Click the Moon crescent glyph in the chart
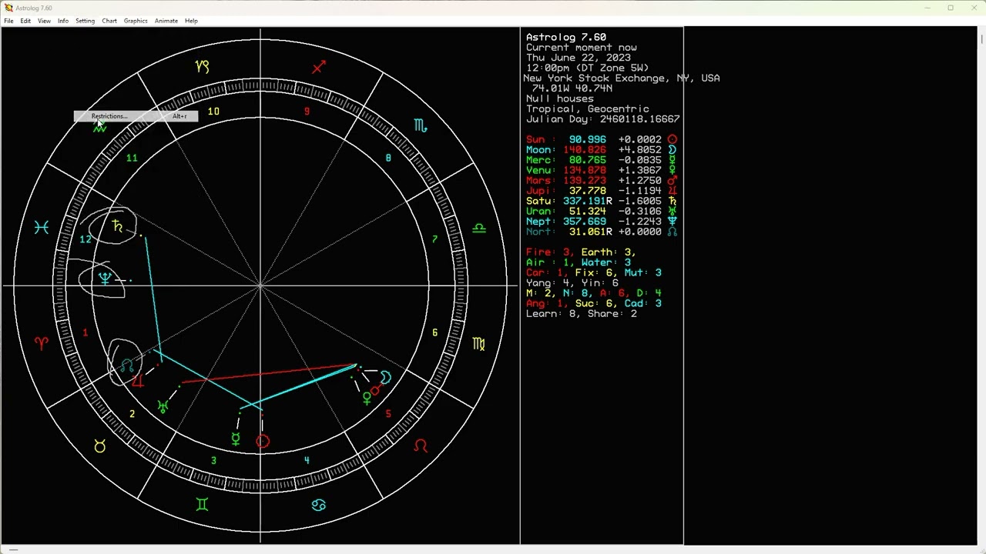This screenshot has height=554, width=986. 385,377
